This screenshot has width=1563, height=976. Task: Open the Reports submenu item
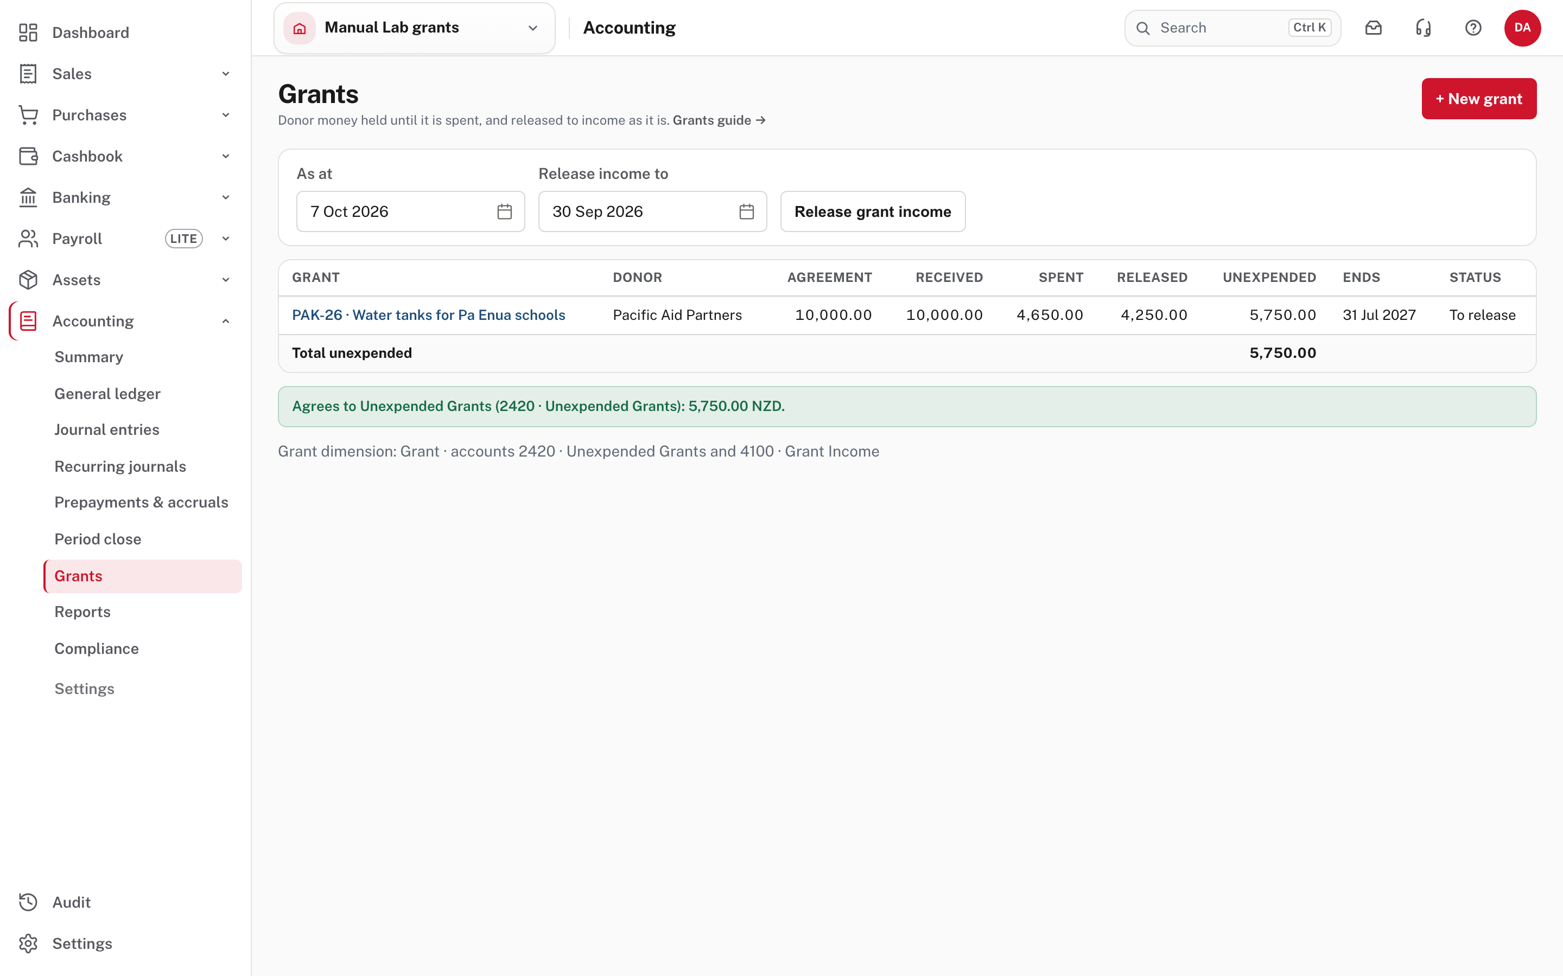click(x=82, y=612)
